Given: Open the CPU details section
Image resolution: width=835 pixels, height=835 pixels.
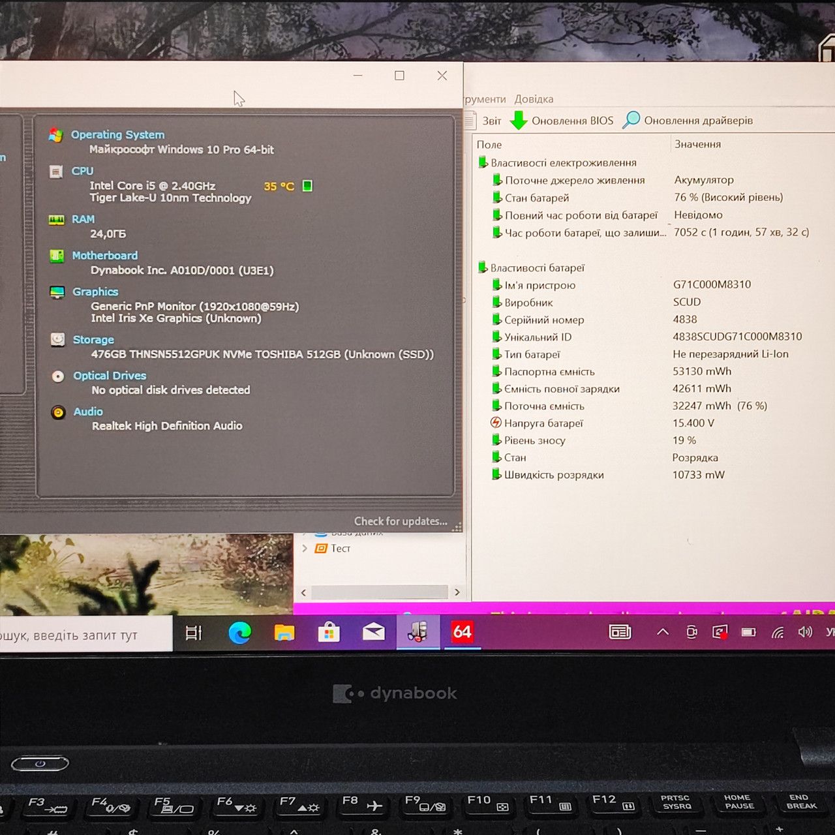Looking at the screenshot, I should coord(82,171).
